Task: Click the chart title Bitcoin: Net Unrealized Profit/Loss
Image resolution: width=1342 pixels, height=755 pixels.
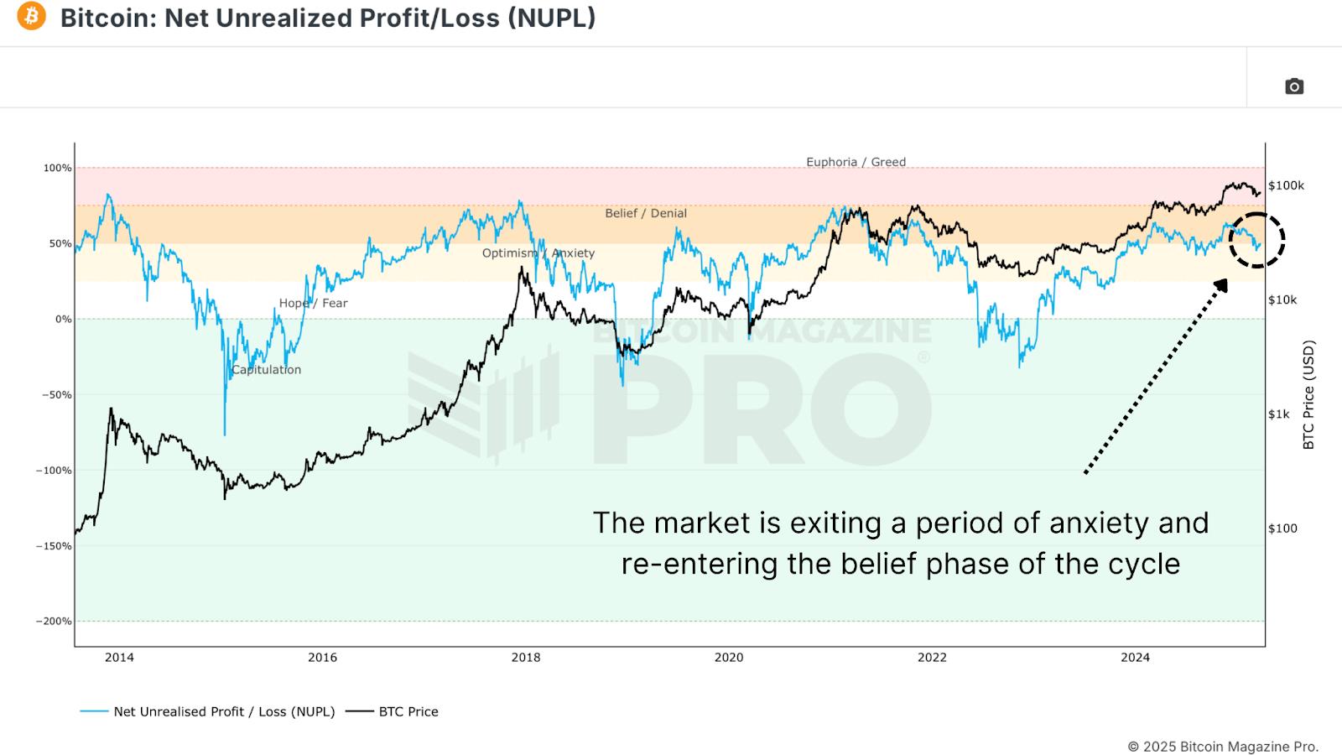Action: point(328,18)
